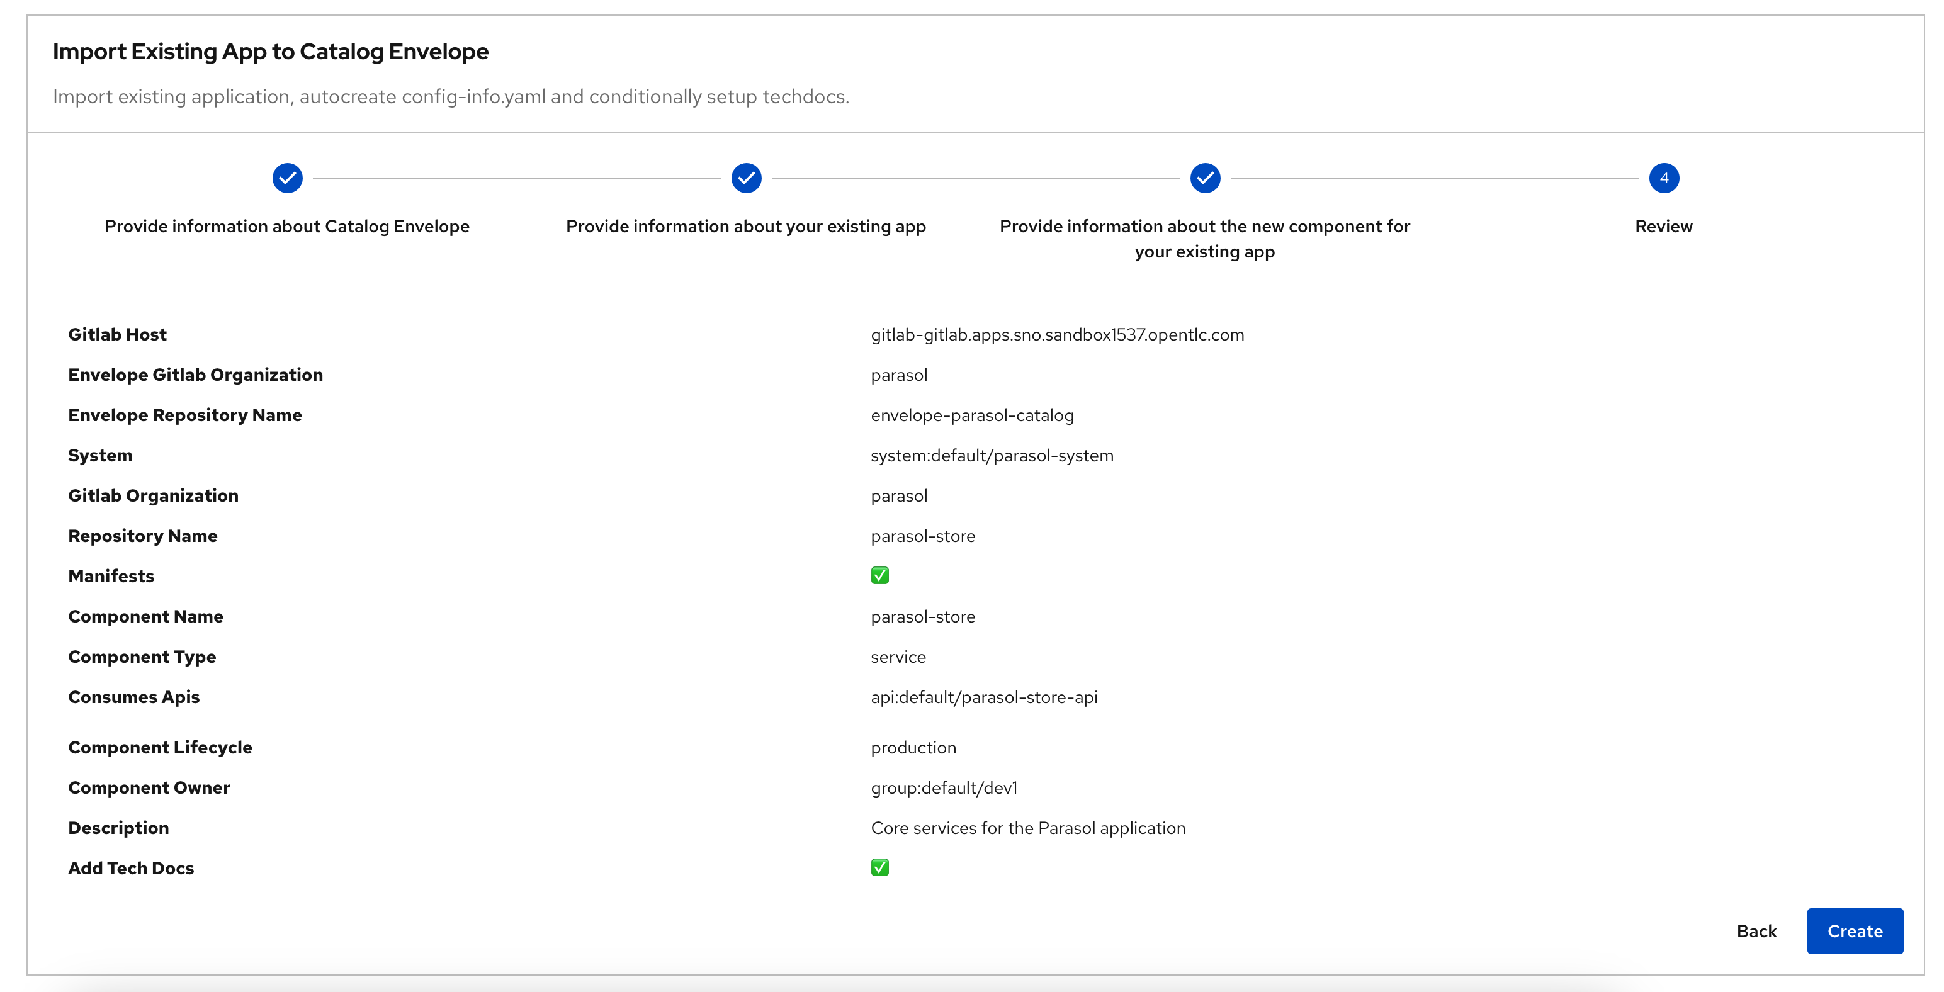Click the Manifests green checkmark icon
Screen dimensions: 1944x992
(x=879, y=576)
